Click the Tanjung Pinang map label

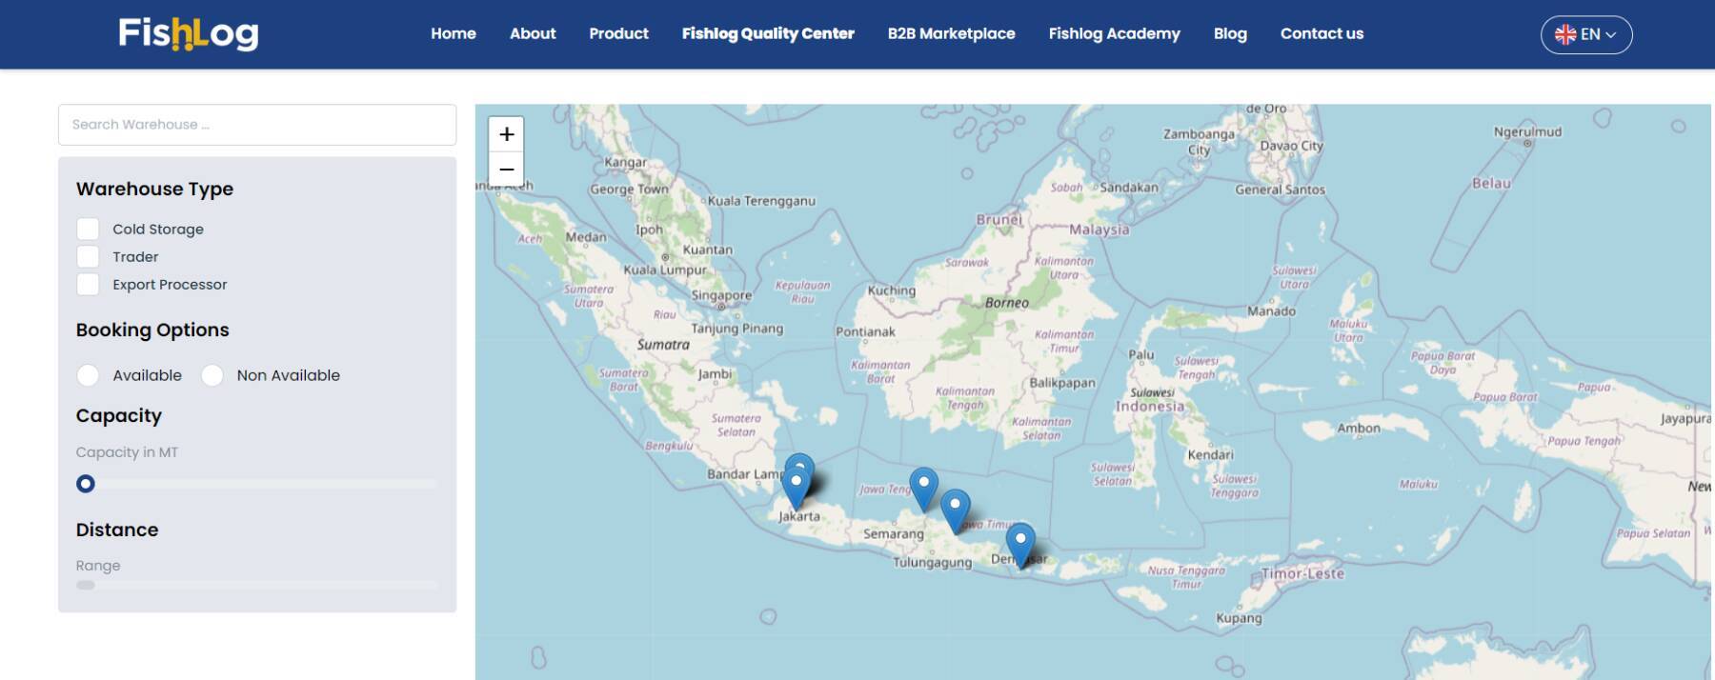click(x=736, y=329)
